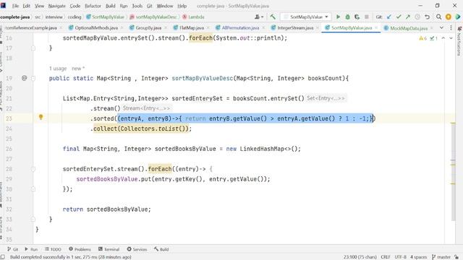Click the '1 usage' inlay hint
463x260 pixels.
coord(58,69)
